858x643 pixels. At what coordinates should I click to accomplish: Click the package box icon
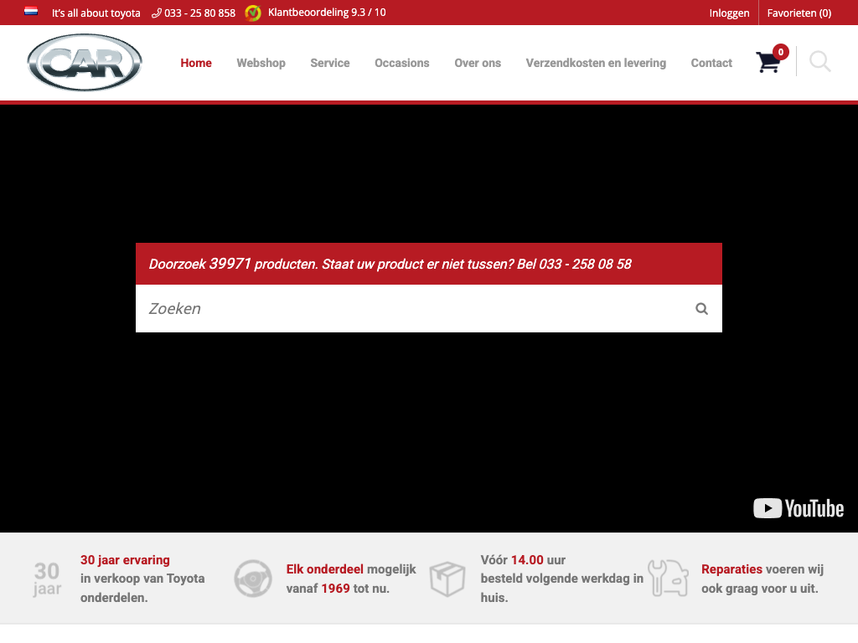tap(447, 579)
